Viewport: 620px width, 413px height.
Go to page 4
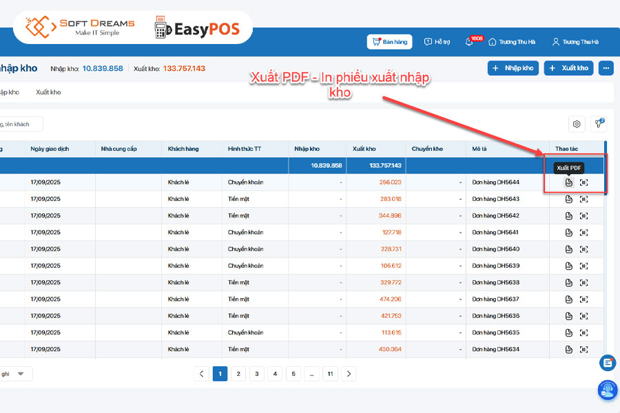coord(275,374)
